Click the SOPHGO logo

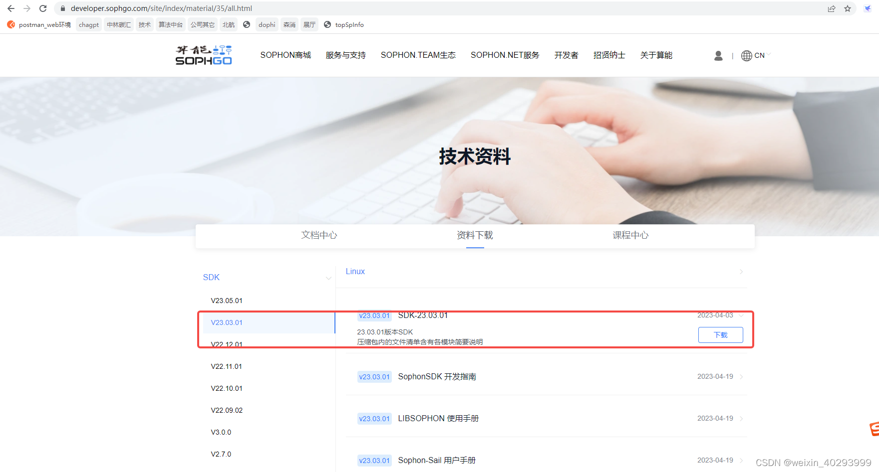click(203, 55)
